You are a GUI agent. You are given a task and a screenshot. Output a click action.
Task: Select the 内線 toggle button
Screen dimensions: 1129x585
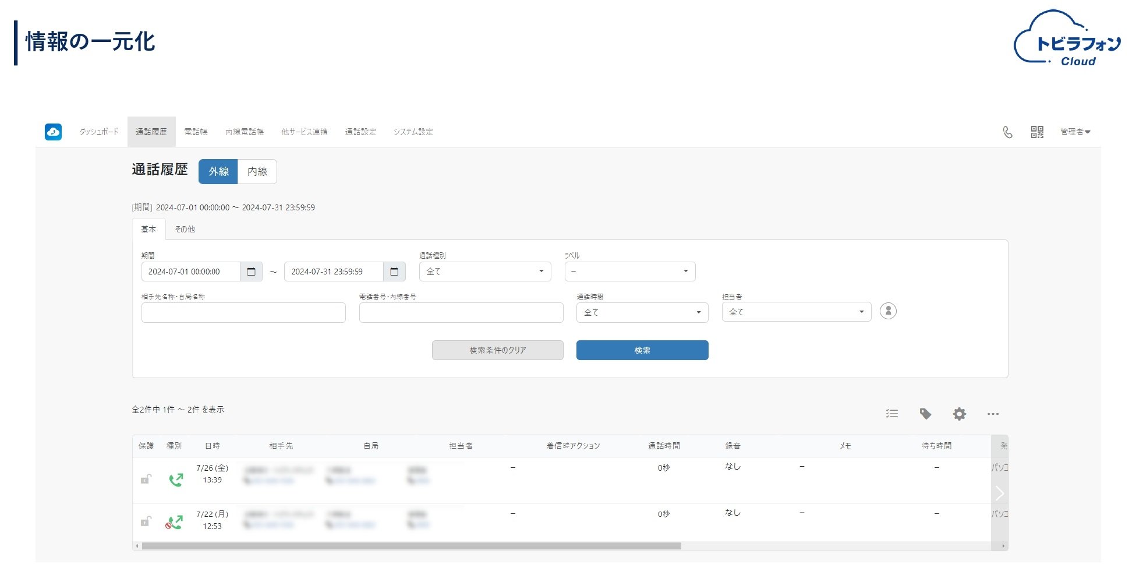[257, 171]
